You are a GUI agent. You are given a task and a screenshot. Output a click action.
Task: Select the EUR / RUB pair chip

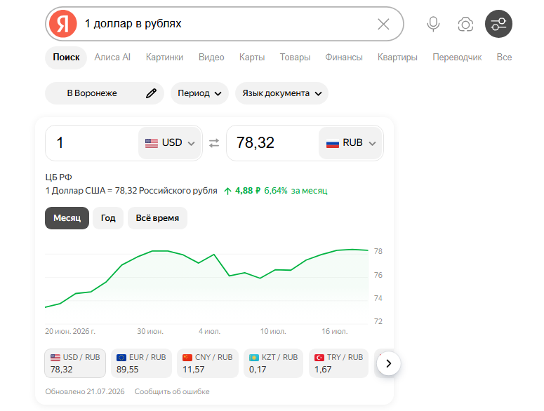click(x=141, y=363)
